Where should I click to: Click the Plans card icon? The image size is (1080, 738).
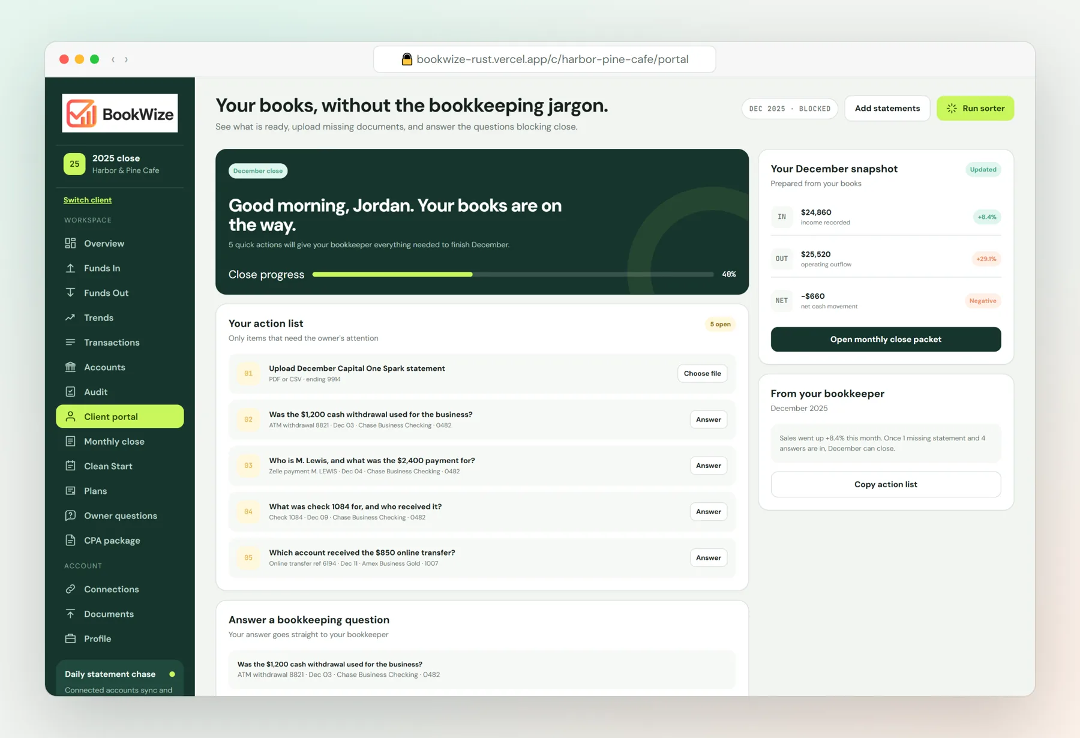click(70, 491)
